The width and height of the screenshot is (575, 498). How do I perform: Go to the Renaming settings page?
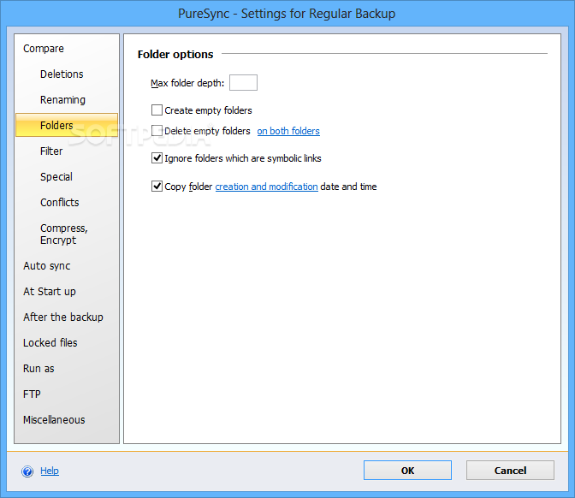tap(62, 100)
